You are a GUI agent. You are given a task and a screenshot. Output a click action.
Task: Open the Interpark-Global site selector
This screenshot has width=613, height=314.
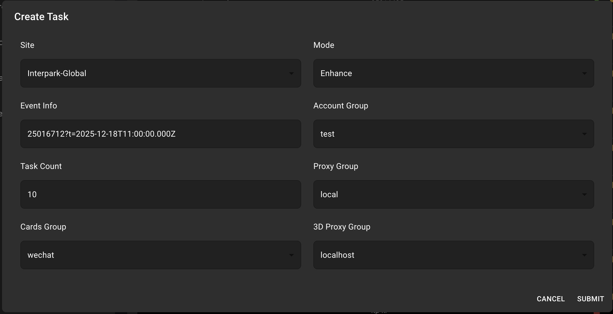click(x=160, y=73)
